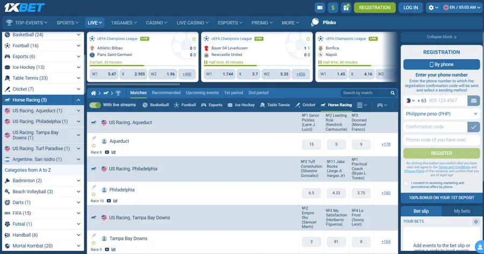Click the dollar payments icon
The image size is (484, 254).
333,8
